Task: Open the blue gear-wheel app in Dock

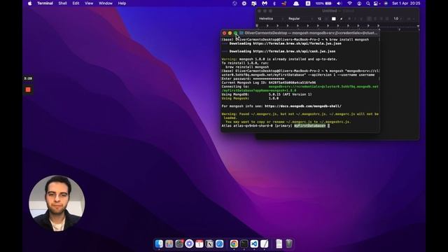Action: point(189,244)
